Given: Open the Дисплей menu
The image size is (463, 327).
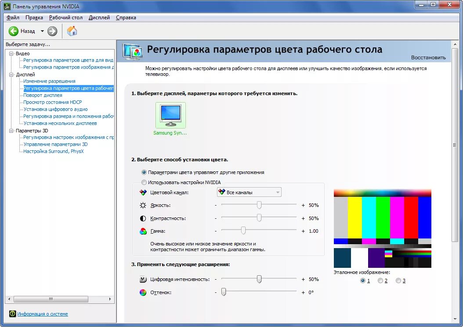Looking at the screenshot, I should (99, 18).
